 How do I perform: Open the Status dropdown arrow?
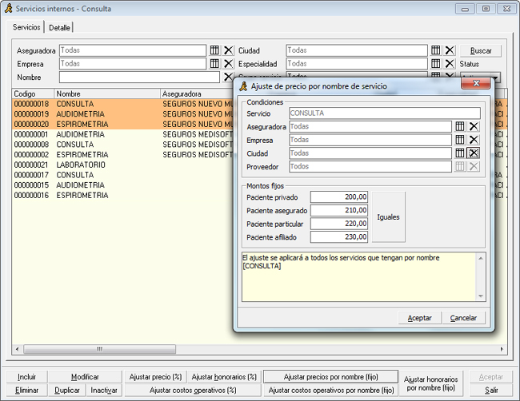click(x=496, y=77)
